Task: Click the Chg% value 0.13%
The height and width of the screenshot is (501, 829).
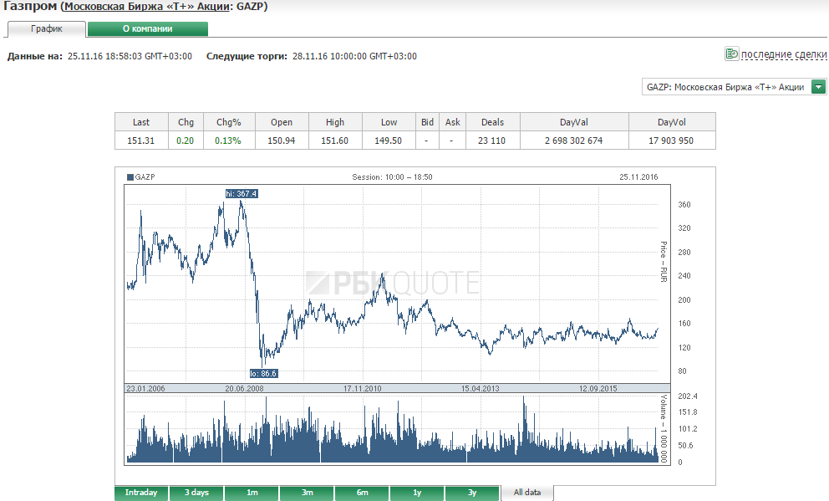Action: (228, 141)
